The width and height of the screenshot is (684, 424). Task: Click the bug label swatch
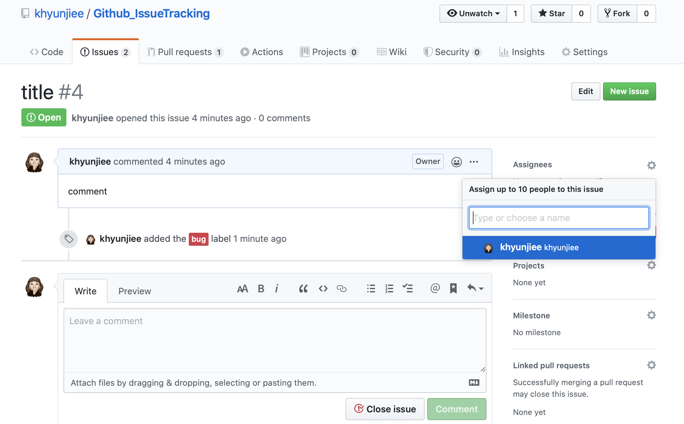(x=199, y=239)
